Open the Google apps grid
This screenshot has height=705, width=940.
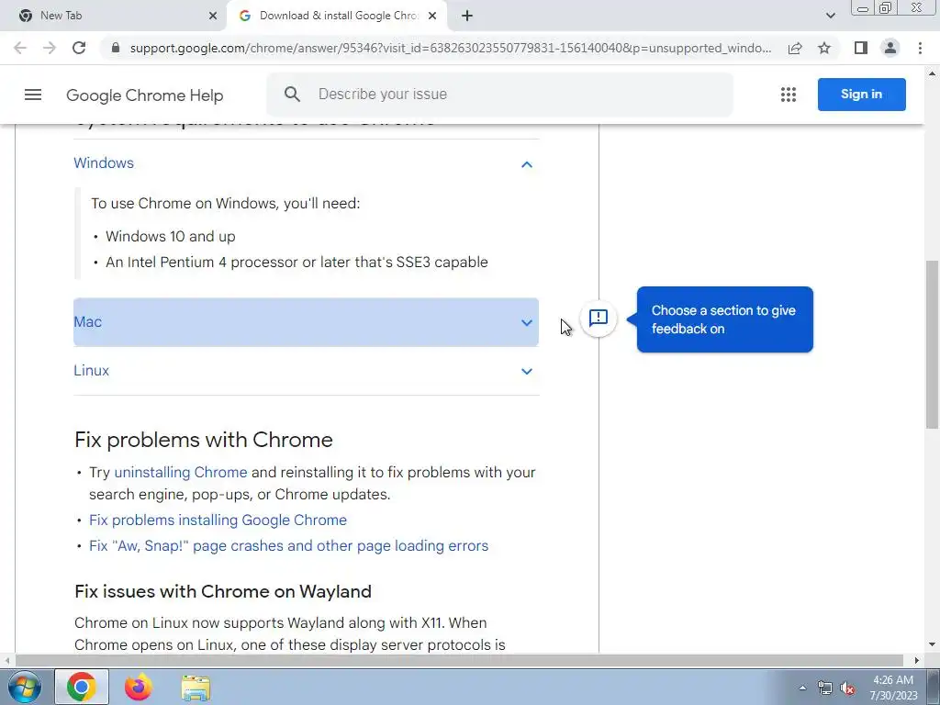coord(789,95)
